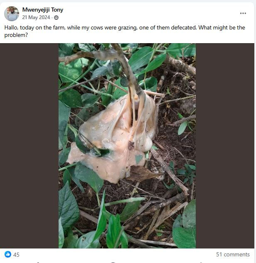This screenshot has width=256, height=263.
Task: Click the blue thumbs-up reaction icon
Action: 8,254
